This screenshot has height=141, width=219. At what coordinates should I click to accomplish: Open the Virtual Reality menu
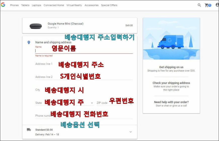(x=74, y=5)
